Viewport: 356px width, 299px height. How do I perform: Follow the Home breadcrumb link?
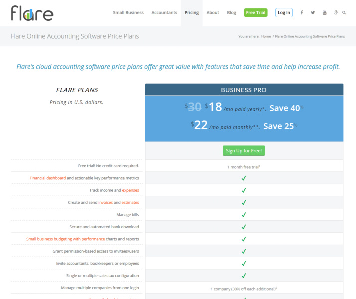point(266,36)
